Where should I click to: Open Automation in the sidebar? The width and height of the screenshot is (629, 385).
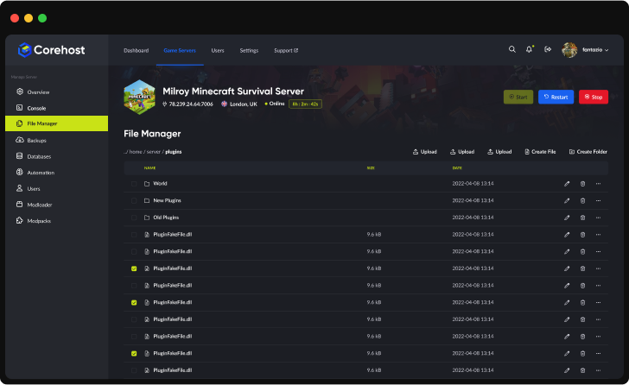[41, 173]
